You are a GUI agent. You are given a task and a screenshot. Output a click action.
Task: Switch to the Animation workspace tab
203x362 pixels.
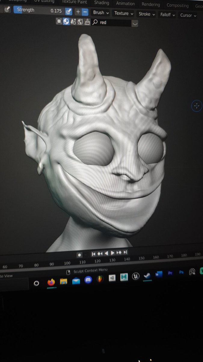tap(125, 3)
